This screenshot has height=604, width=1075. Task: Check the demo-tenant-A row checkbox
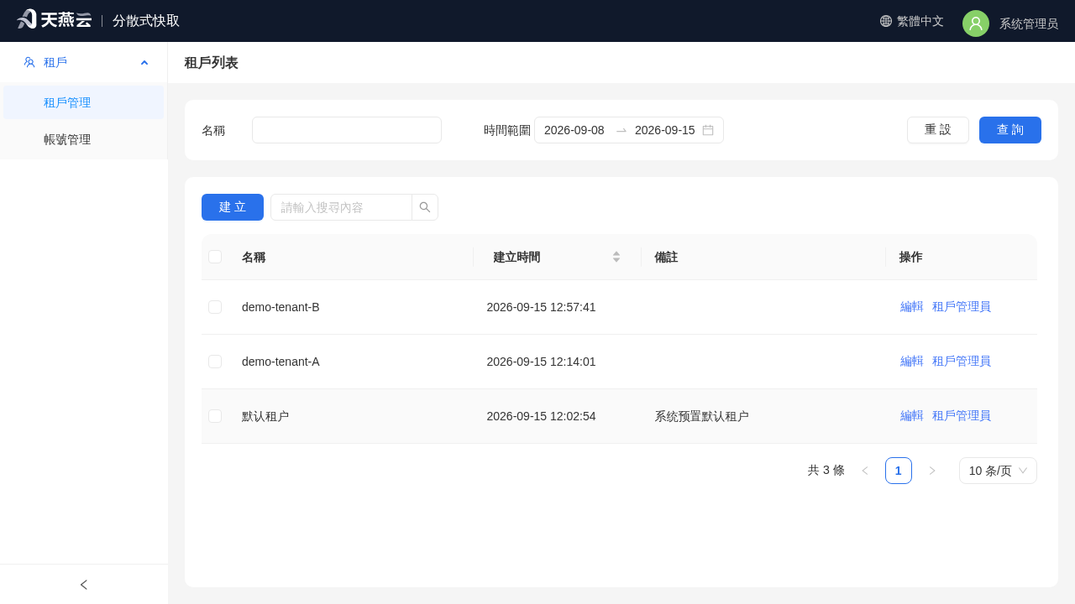tap(215, 362)
